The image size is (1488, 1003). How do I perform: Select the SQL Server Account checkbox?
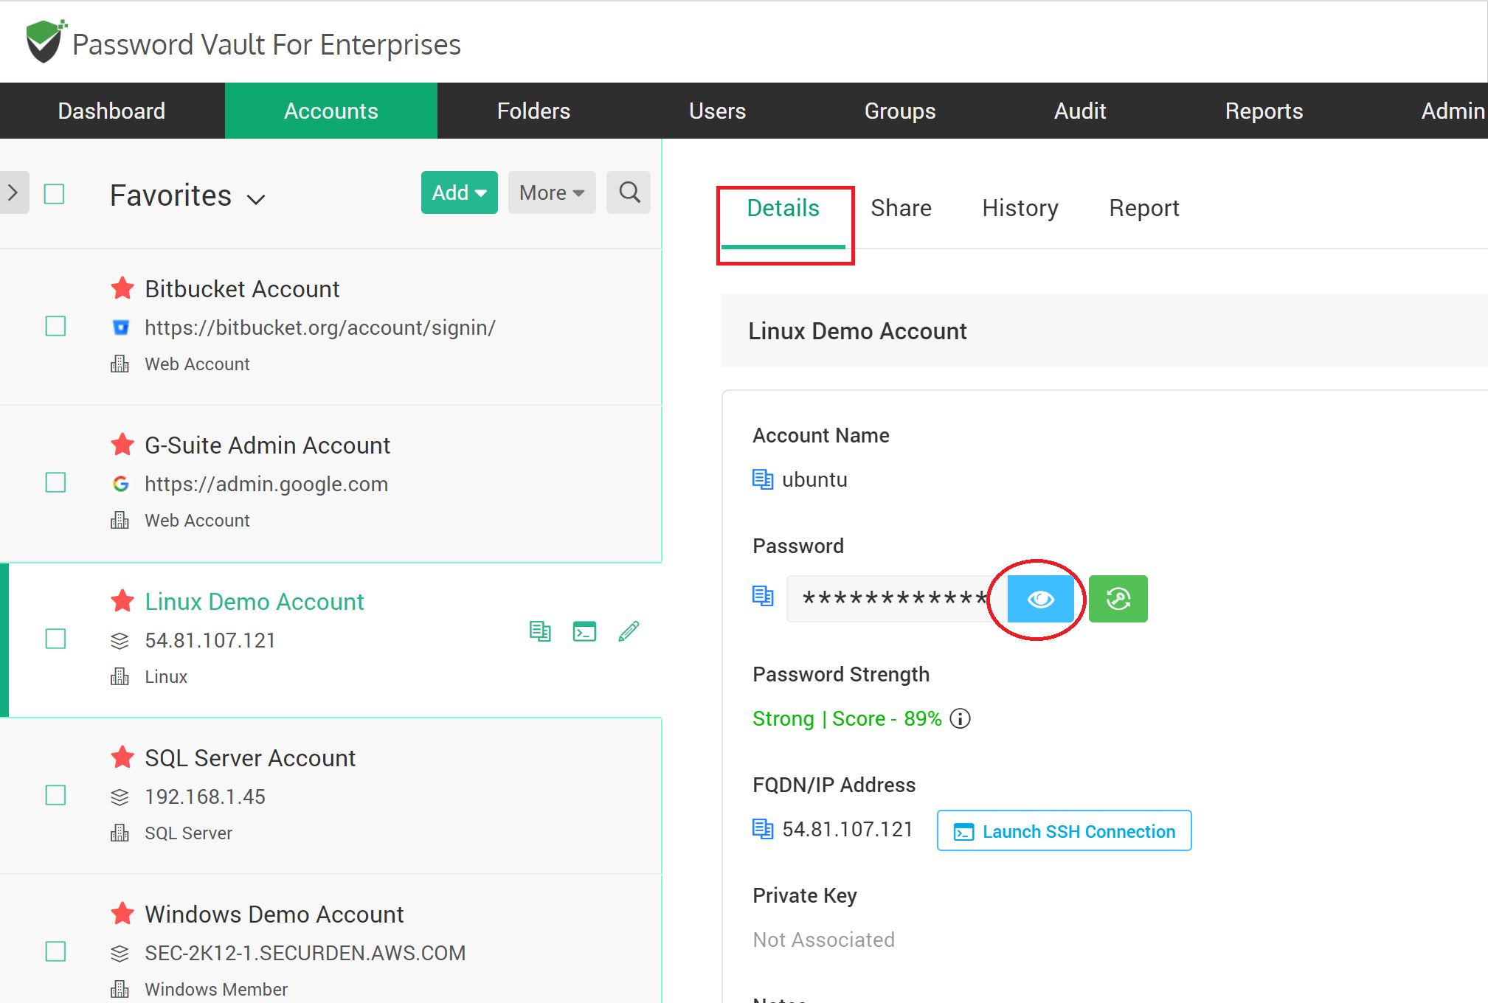(55, 795)
